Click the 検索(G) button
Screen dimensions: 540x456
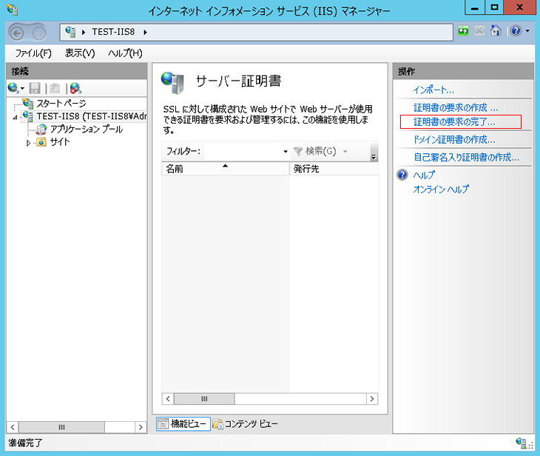tap(315, 151)
